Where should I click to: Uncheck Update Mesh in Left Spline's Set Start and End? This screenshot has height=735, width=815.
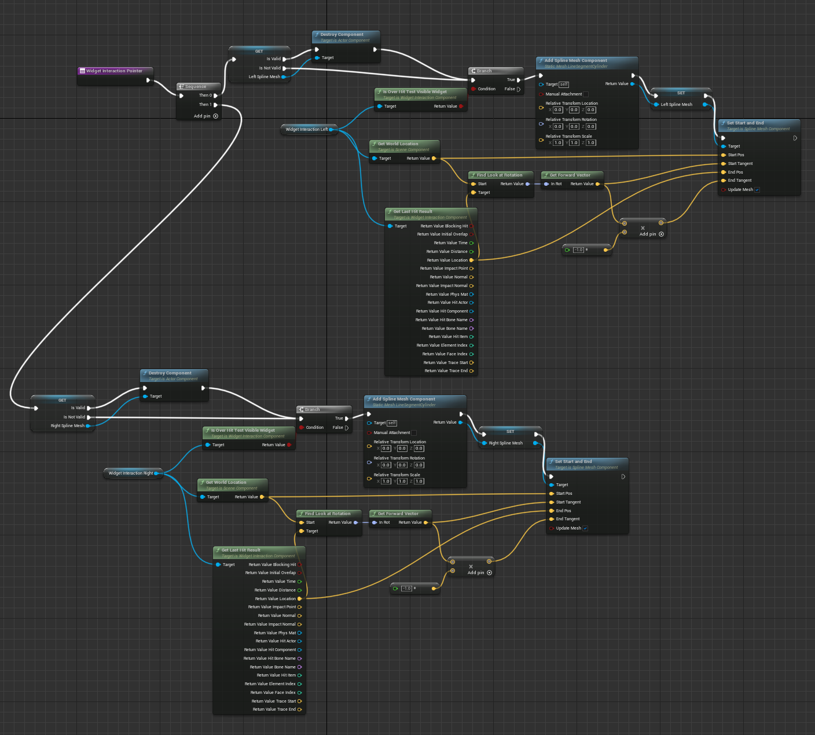[757, 190]
